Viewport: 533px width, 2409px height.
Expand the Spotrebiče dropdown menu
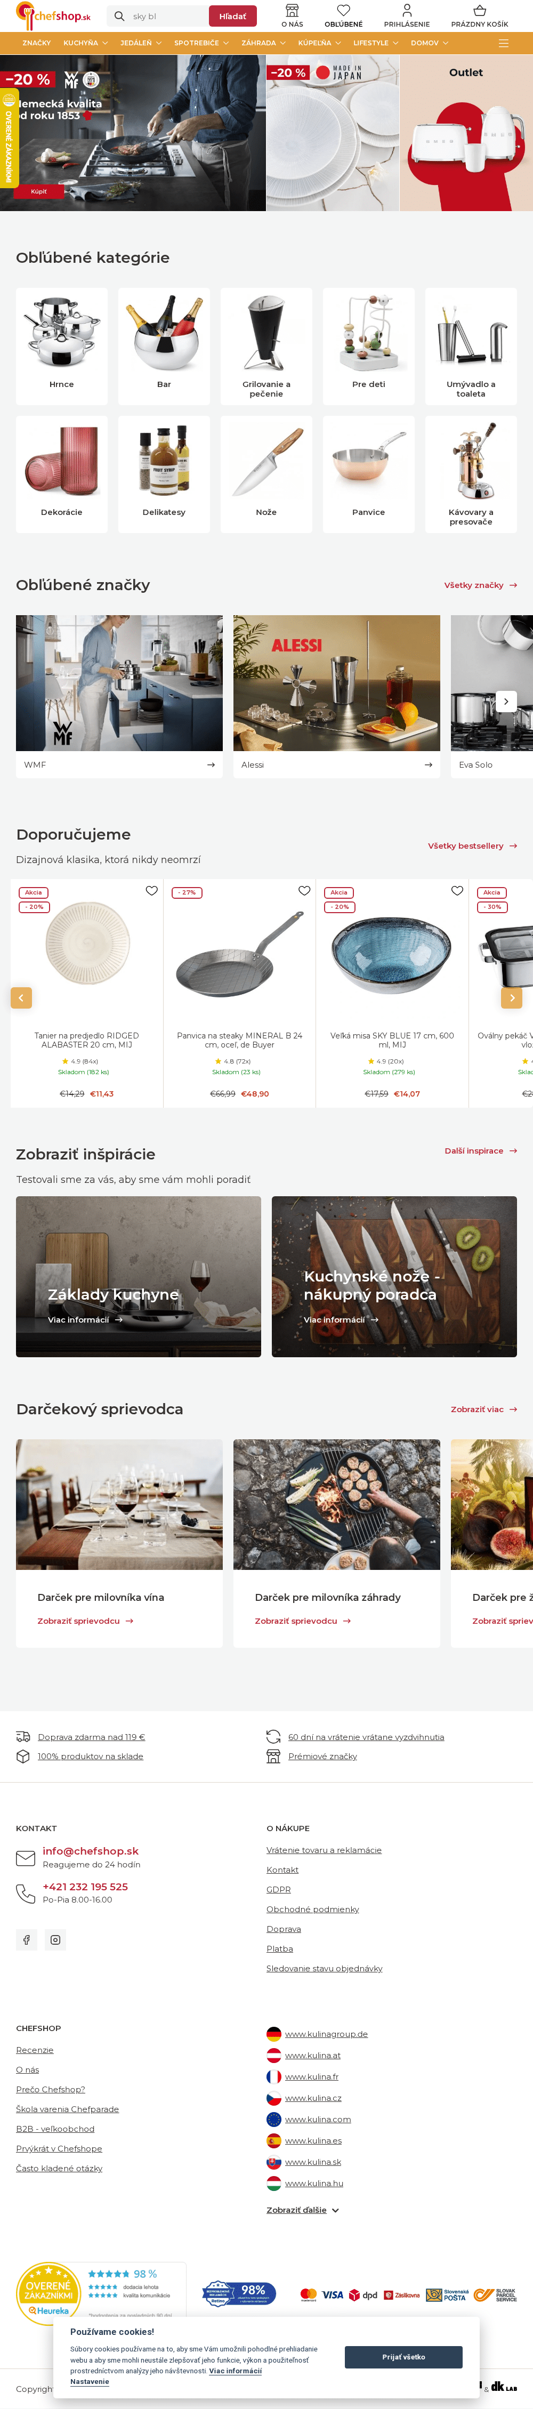[x=201, y=43]
